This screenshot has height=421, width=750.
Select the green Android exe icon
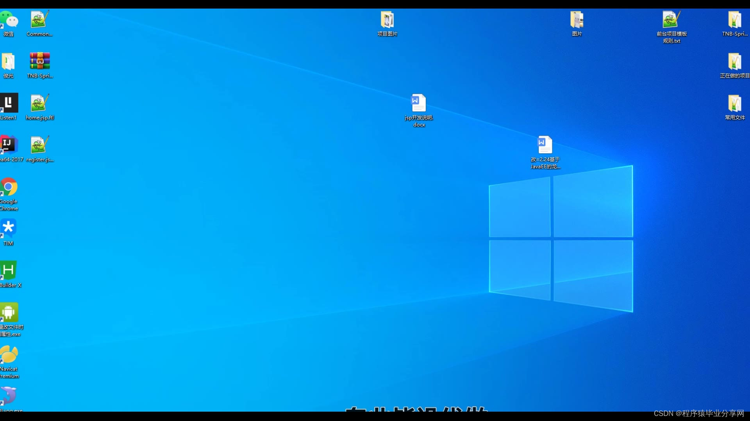click(x=9, y=313)
